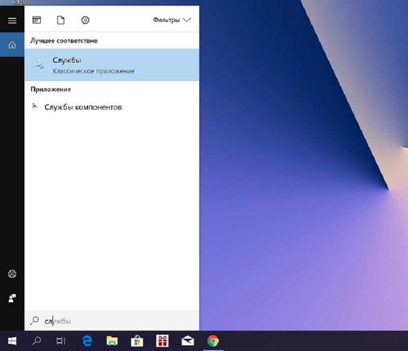Click the Службы компонентов icon
Image resolution: width=408 pixels, height=351 pixels.
35,106
